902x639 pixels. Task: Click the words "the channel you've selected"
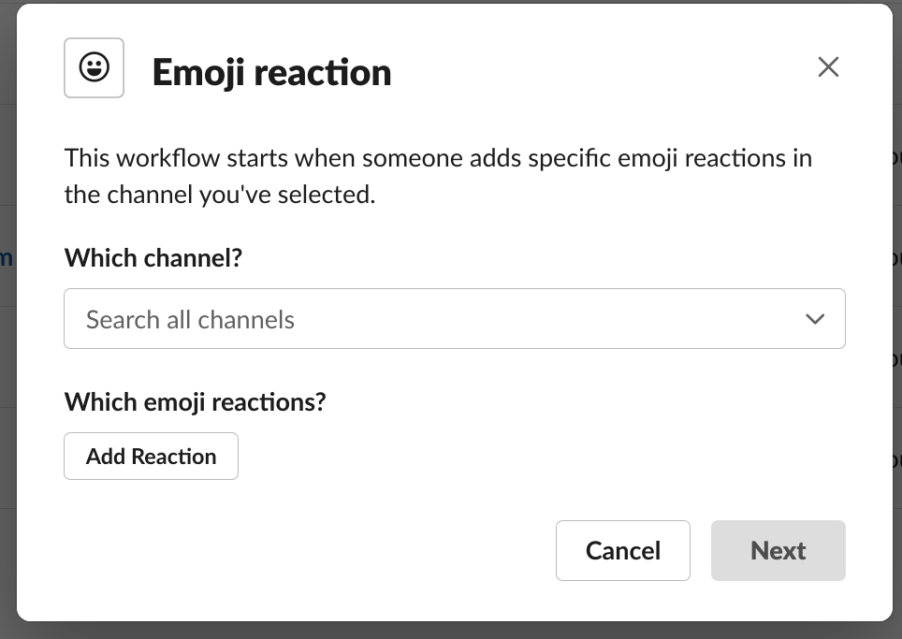pos(219,196)
